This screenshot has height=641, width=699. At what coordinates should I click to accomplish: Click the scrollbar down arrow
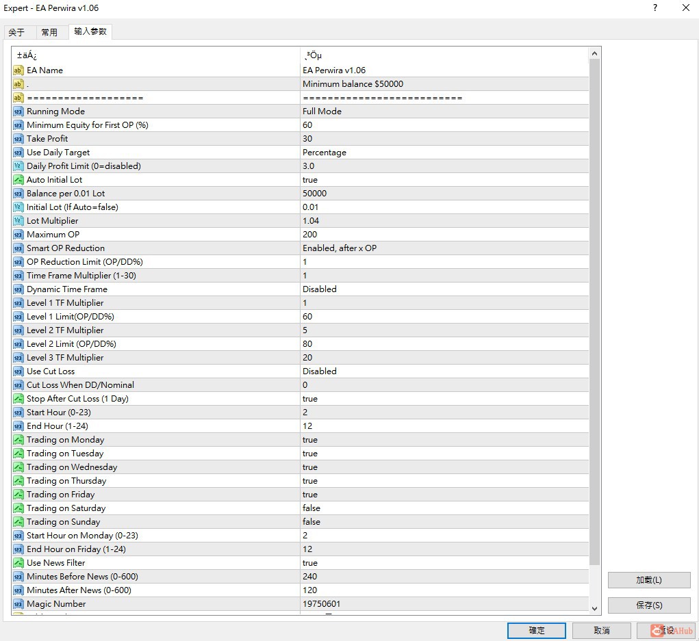point(594,608)
